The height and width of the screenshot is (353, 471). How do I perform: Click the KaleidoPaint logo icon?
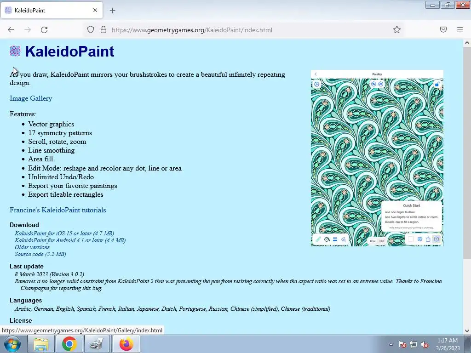pos(15,51)
